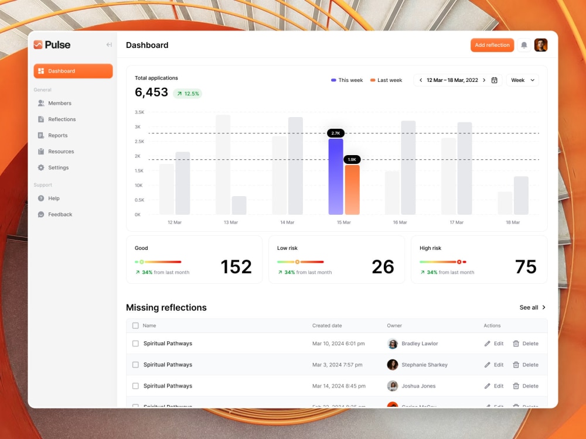Viewport: 586px width, 439px height.
Task: Toggle the select-all checkbox in table header
Action: click(x=135, y=325)
